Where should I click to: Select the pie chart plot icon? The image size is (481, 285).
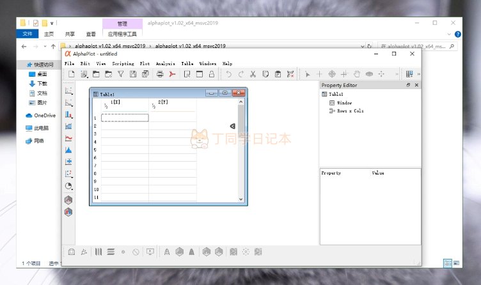pos(68,186)
